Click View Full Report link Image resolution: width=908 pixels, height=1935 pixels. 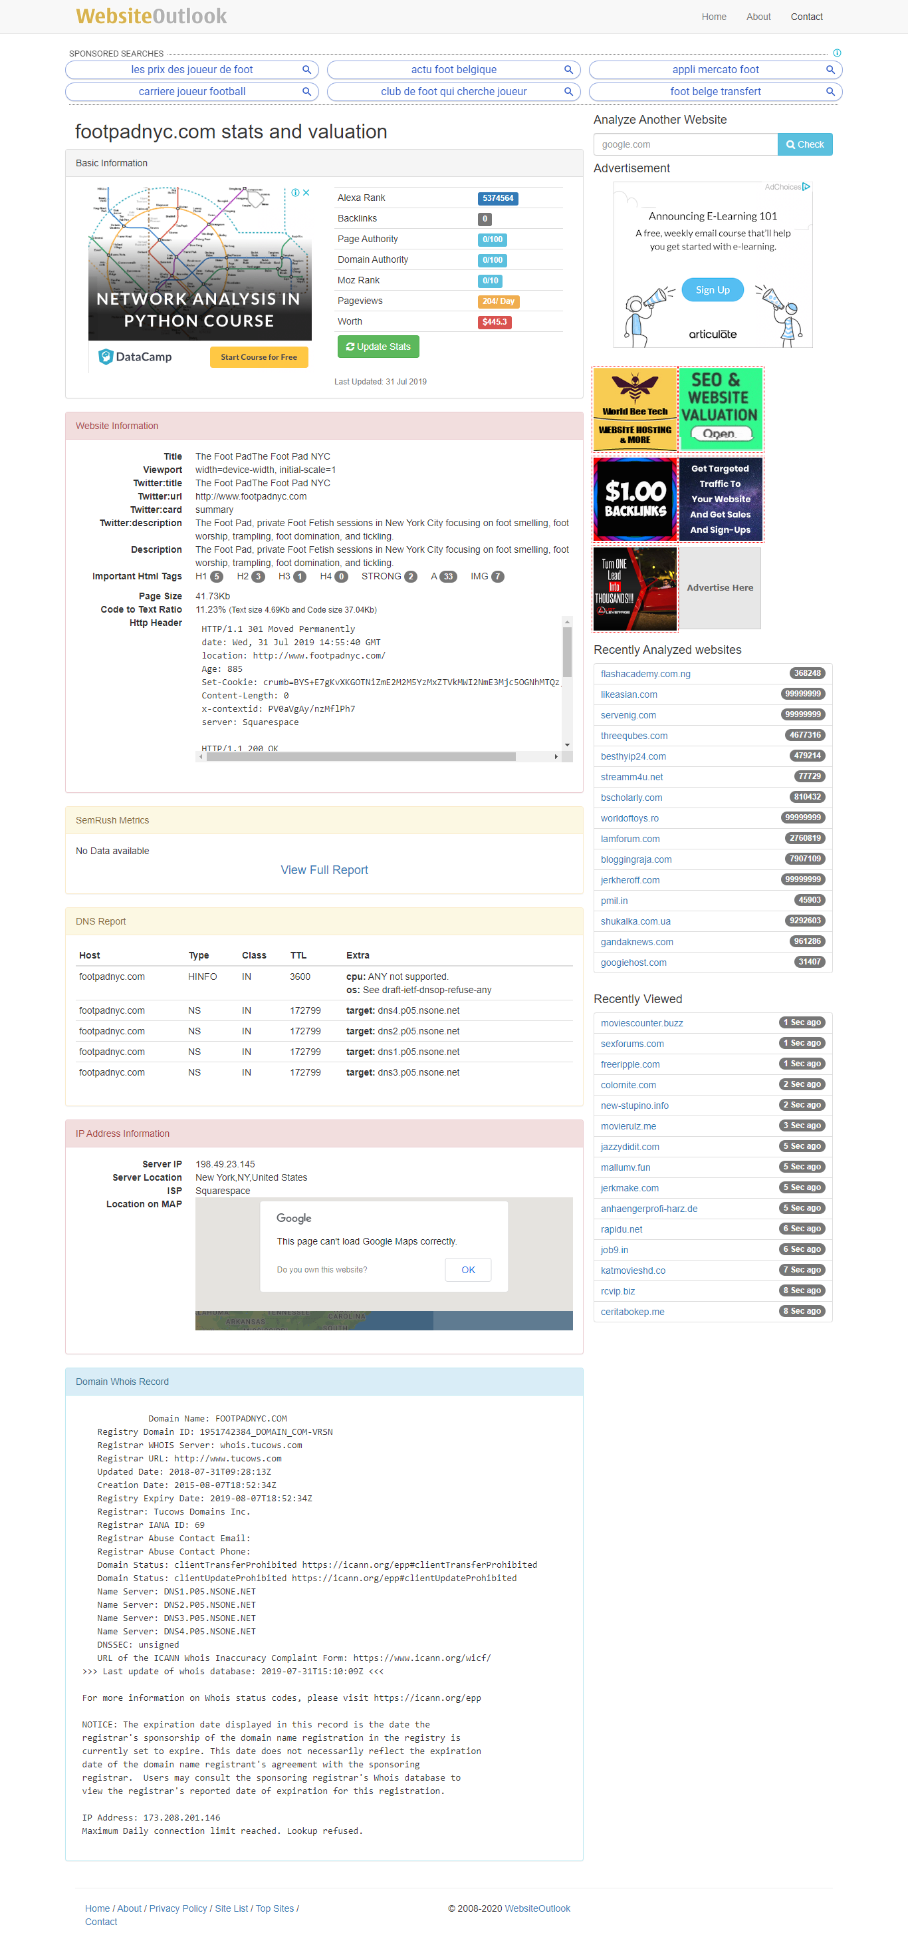tap(324, 870)
